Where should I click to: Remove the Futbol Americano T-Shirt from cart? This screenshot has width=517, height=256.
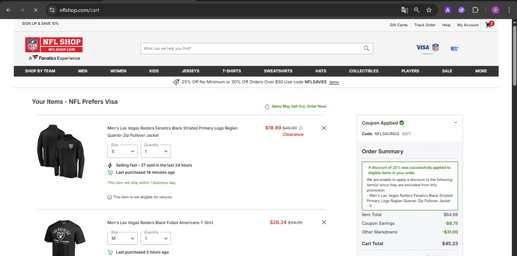click(324, 222)
